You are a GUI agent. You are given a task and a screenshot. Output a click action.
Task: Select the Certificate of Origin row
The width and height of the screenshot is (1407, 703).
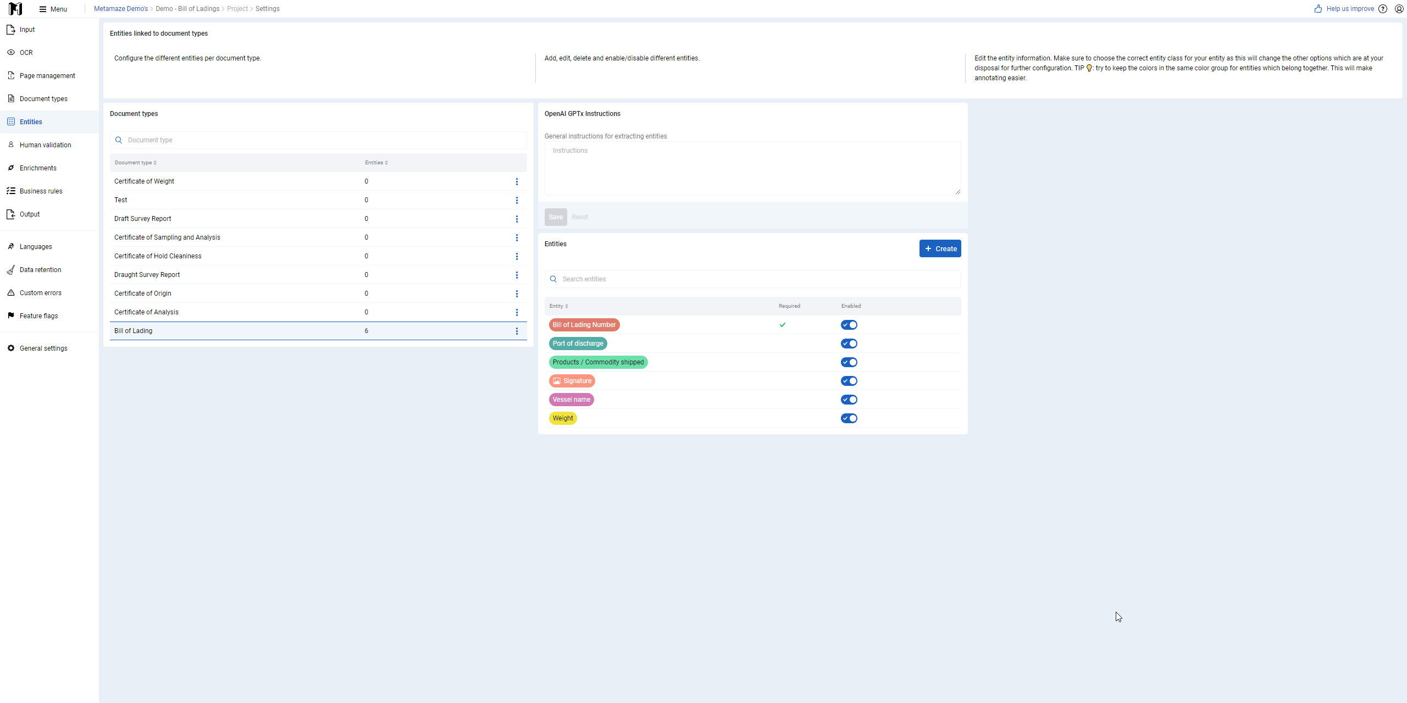coord(318,294)
